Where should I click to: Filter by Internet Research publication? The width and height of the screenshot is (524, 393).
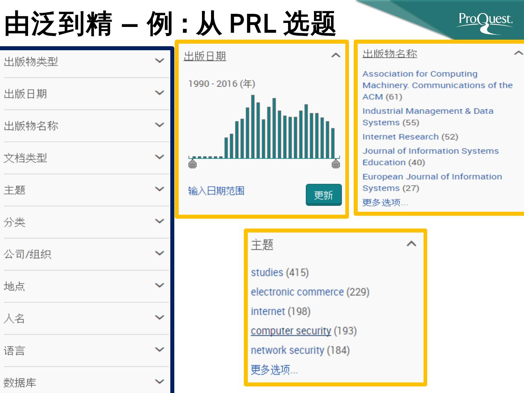coord(400,137)
